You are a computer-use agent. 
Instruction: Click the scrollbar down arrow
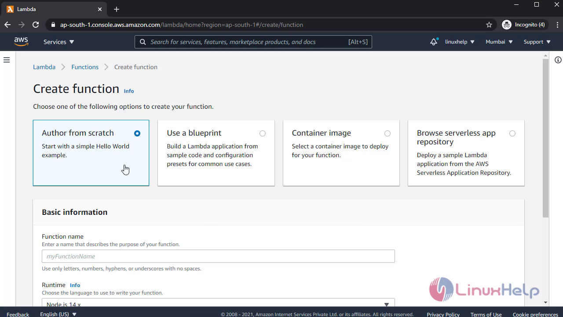pyautogui.click(x=545, y=302)
